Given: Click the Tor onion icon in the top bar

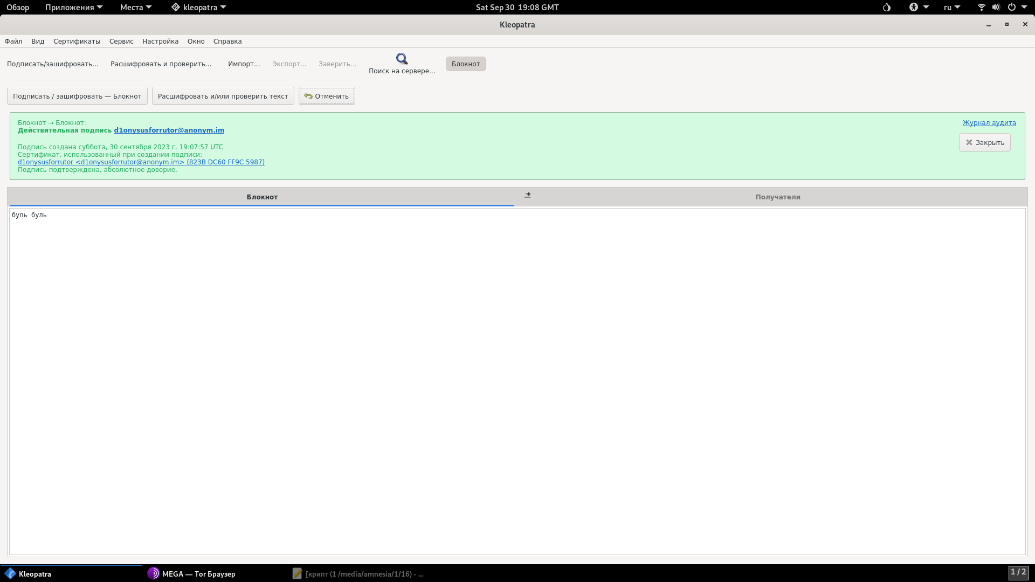Looking at the screenshot, I should point(887,8).
